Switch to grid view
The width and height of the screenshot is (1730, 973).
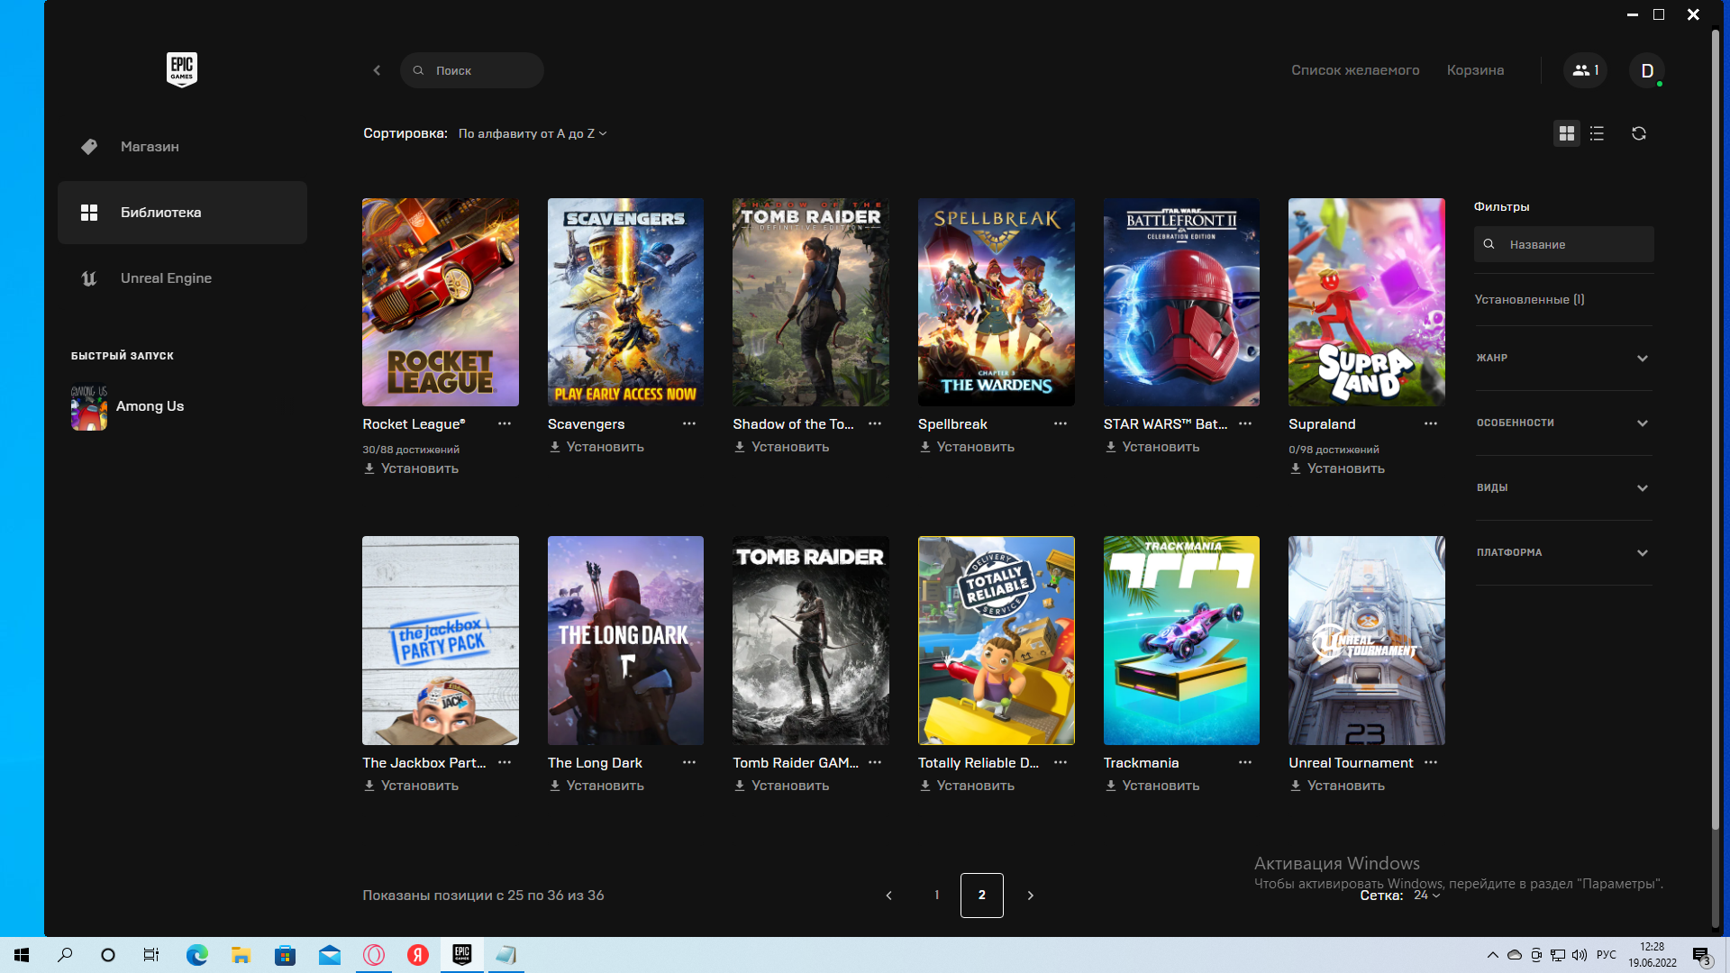1567,133
